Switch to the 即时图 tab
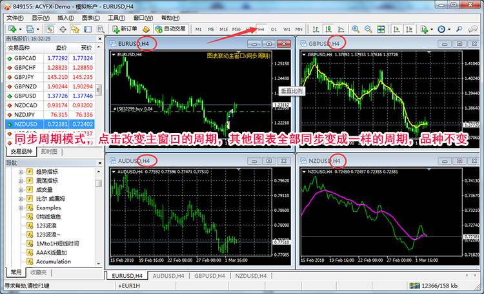 click(x=49, y=151)
